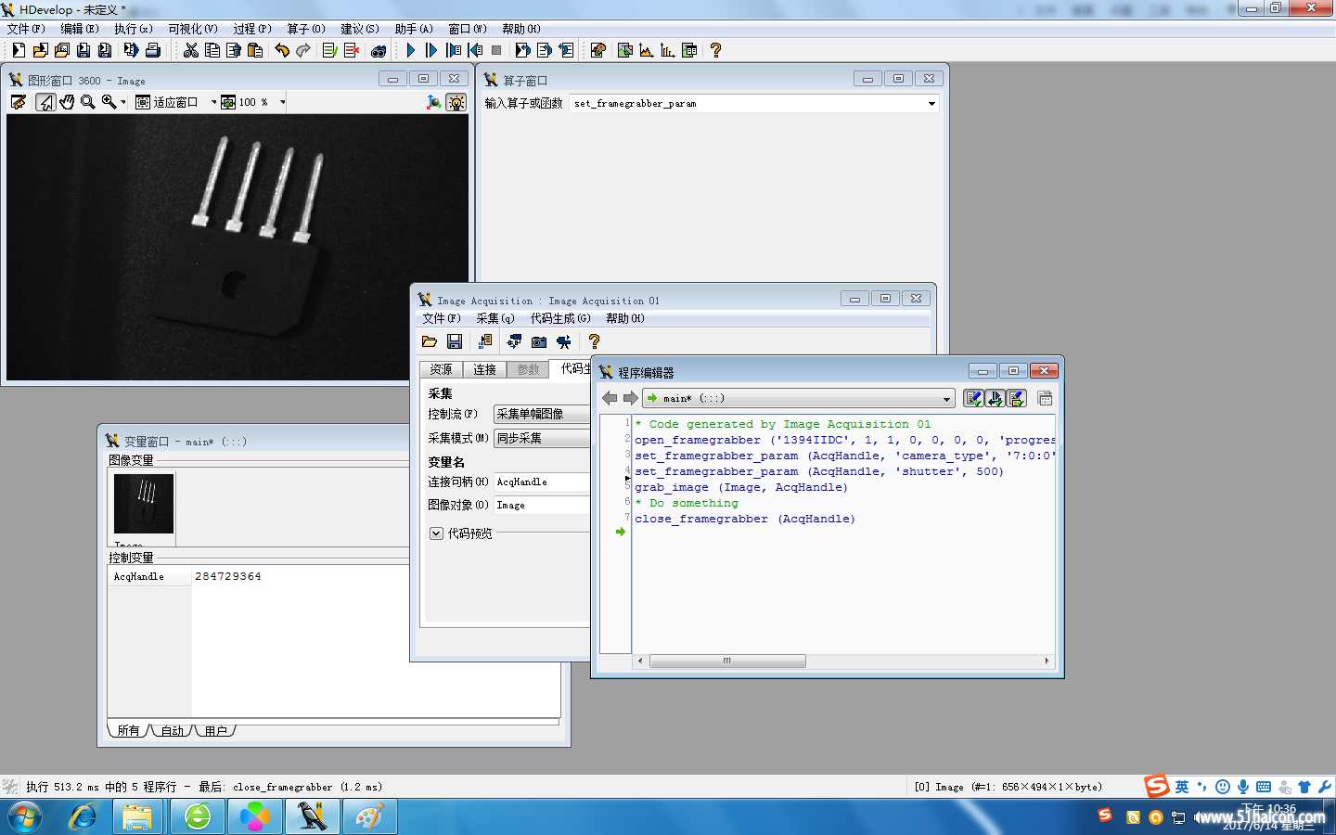
Task: Click the first edit procedure icon in program editor
Action: tap(973, 398)
